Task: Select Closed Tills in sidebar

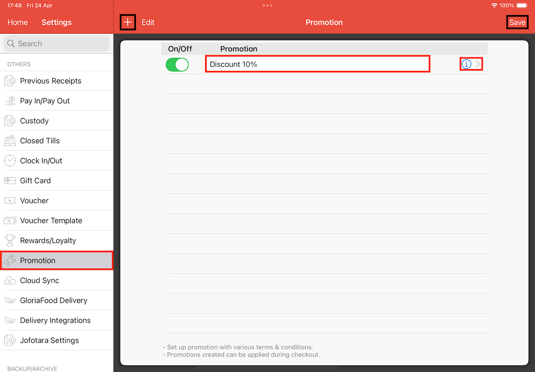Action: pyautogui.click(x=57, y=141)
